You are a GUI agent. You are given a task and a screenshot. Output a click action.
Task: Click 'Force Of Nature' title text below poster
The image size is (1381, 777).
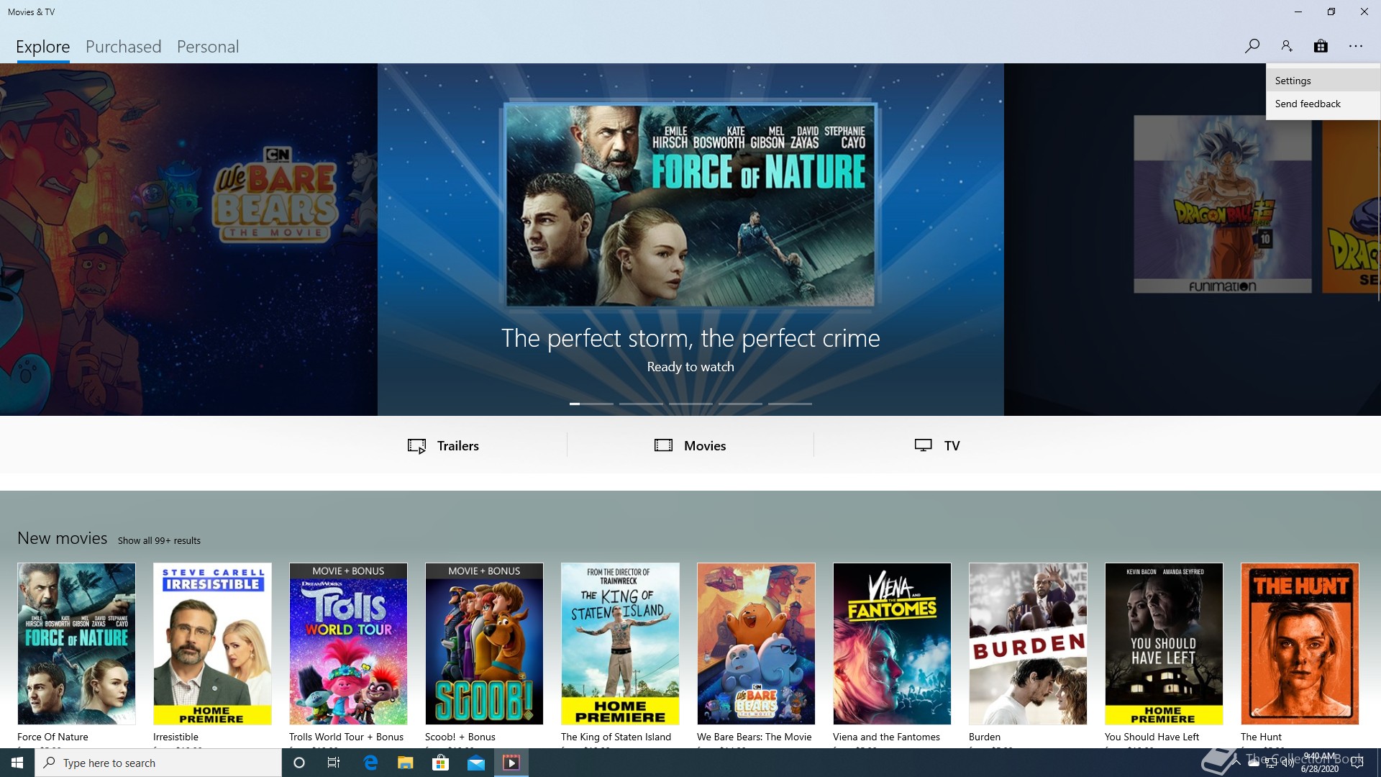[53, 737]
